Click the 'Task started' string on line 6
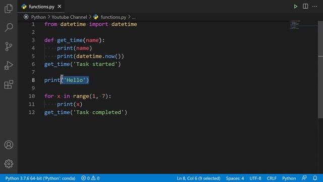323x182 pixels. [x=95, y=64]
